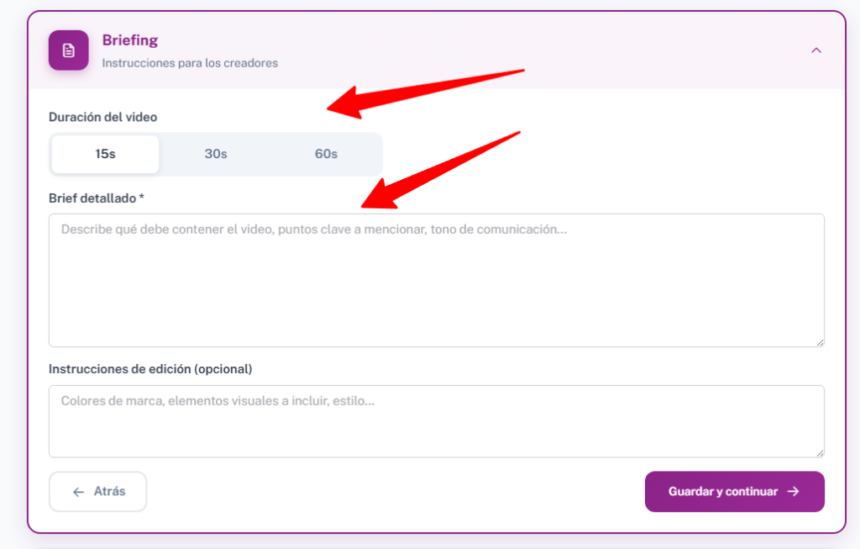Click the right arrow icon in Guardar y continuar
This screenshot has height=549, width=860.
793,492
